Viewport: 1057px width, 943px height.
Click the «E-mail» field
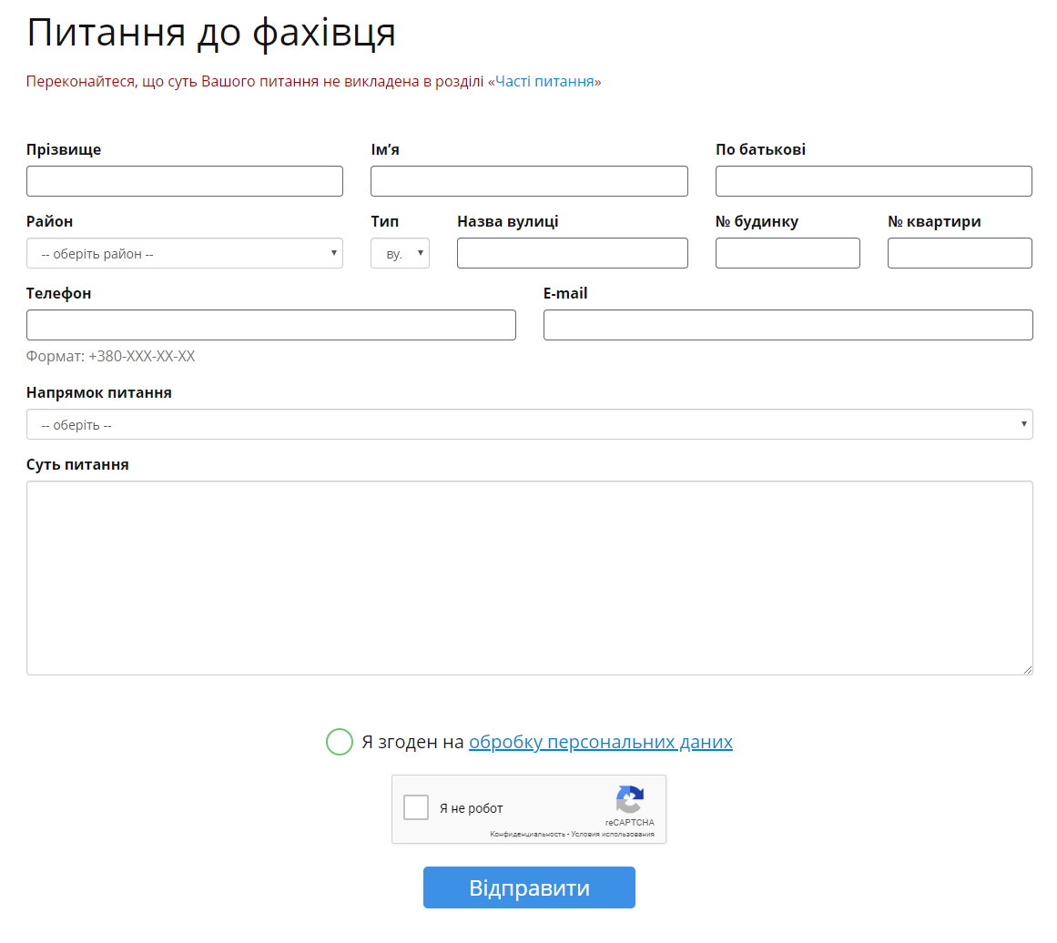pos(788,324)
